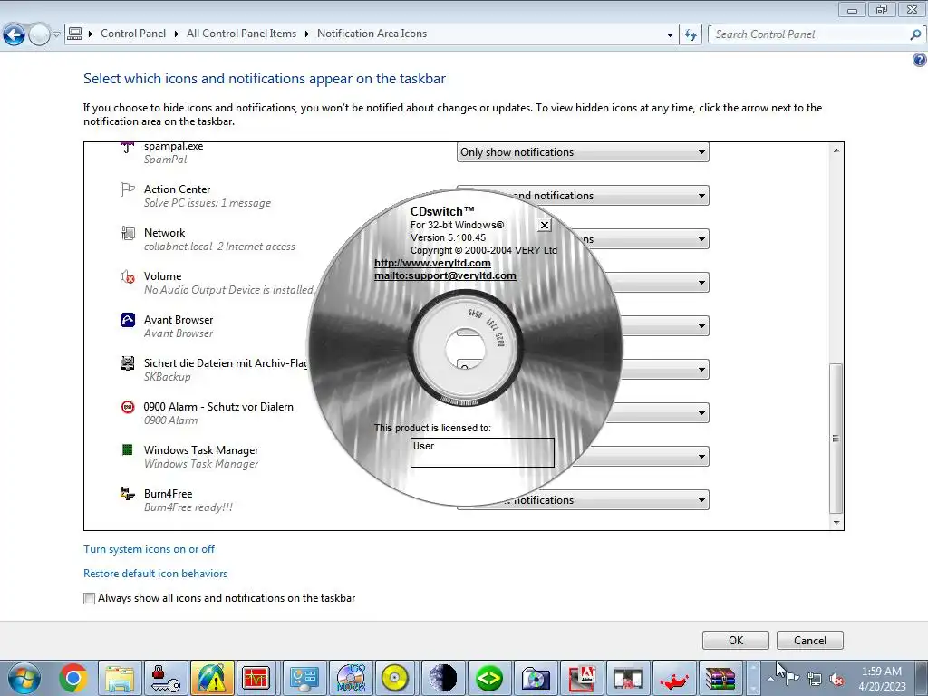This screenshot has width=928, height=696.
Task: Click the Search Control Panel field
Action: pos(807,34)
